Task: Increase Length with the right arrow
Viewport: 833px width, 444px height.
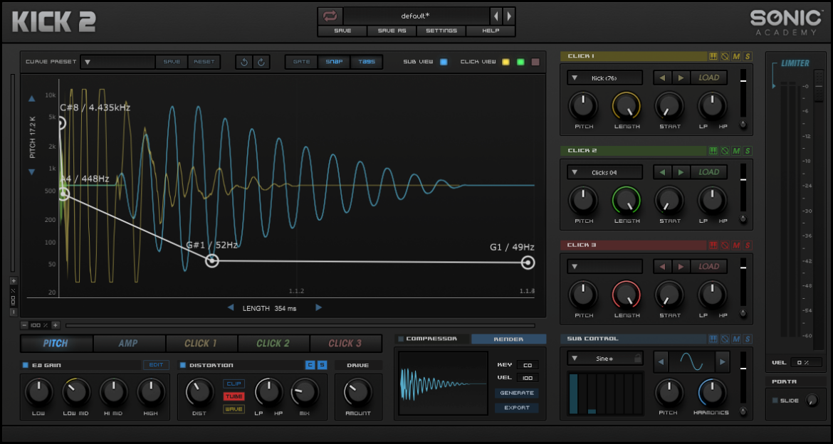Action: (318, 307)
